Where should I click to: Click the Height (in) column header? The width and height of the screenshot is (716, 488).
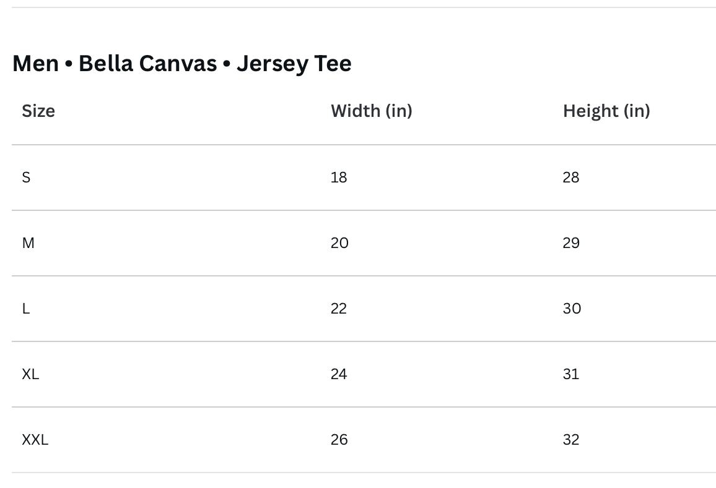click(606, 111)
